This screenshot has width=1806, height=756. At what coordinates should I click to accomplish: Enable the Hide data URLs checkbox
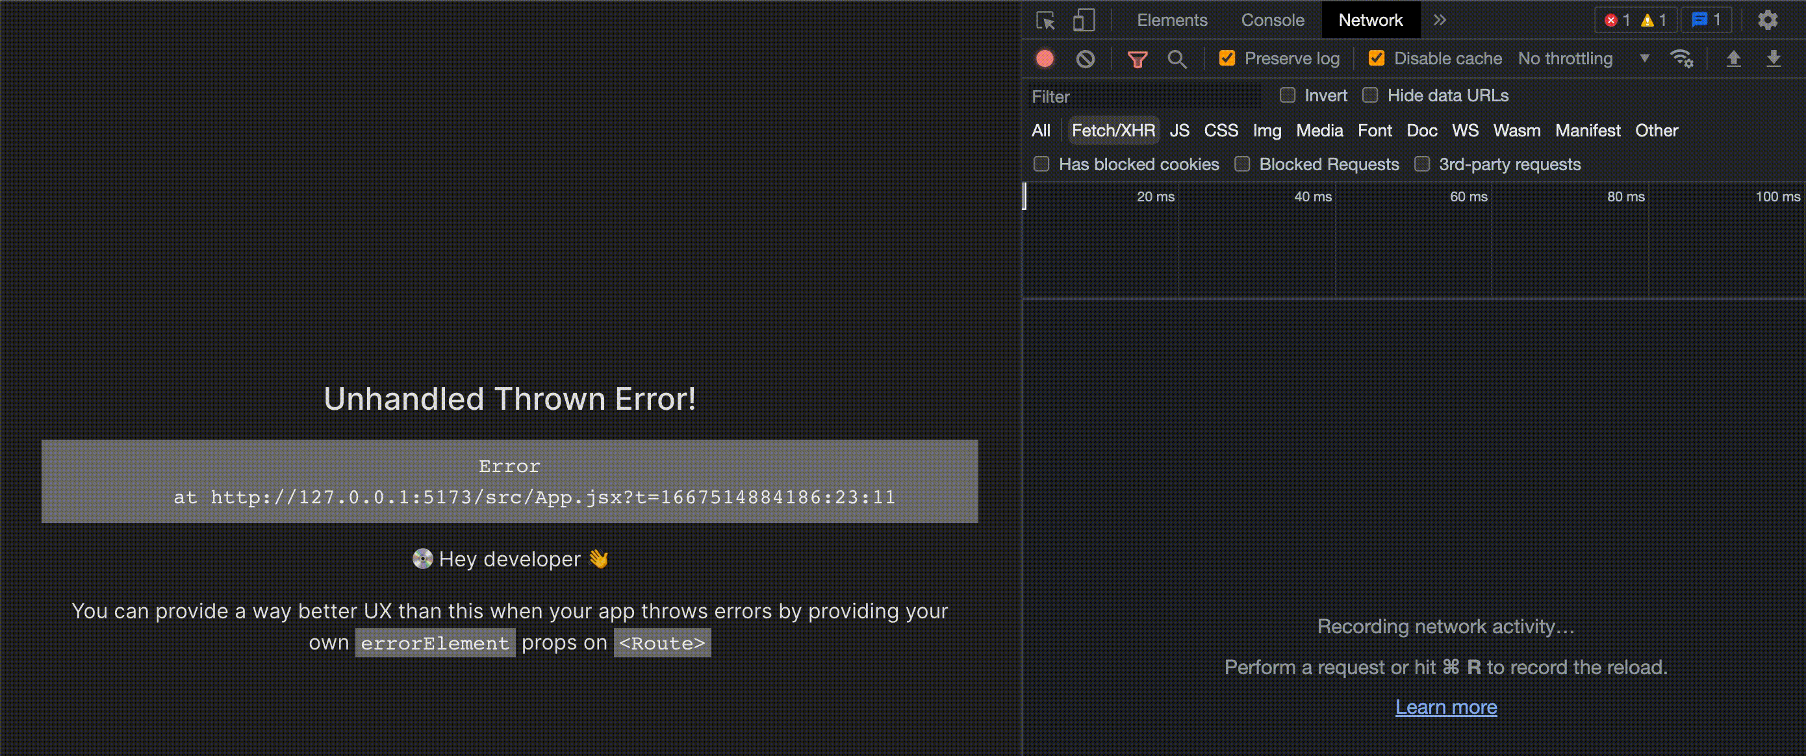pyautogui.click(x=1370, y=95)
